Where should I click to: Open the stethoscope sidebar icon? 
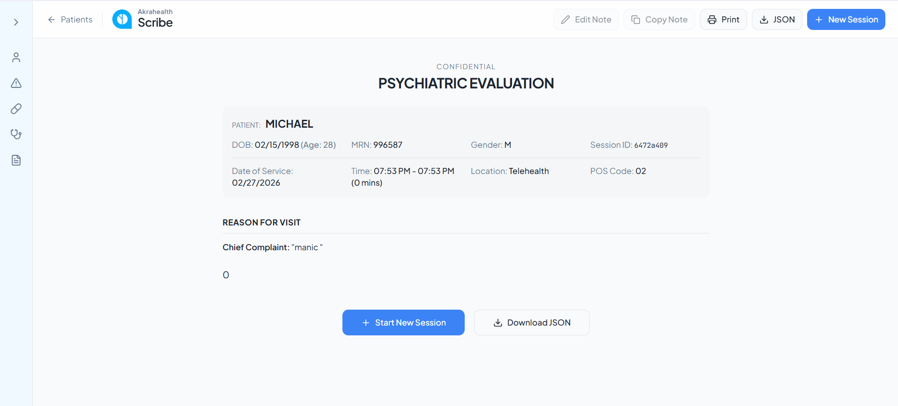(16, 135)
